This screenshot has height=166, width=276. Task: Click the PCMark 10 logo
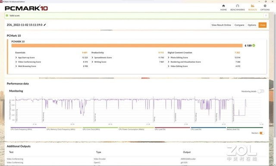click(26, 8)
